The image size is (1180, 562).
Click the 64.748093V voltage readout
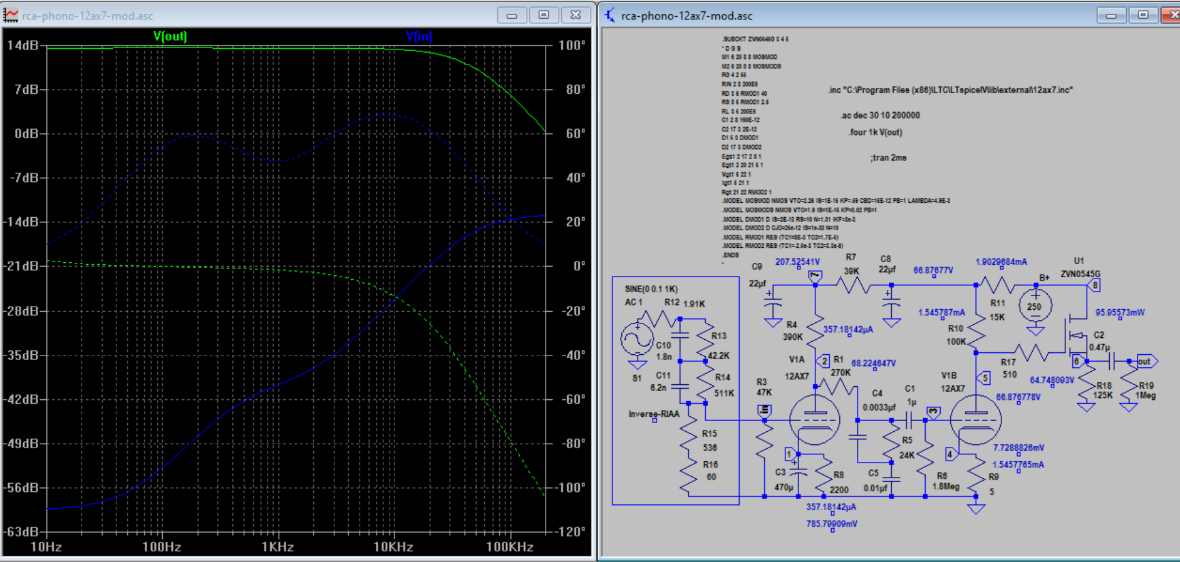(1052, 380)
